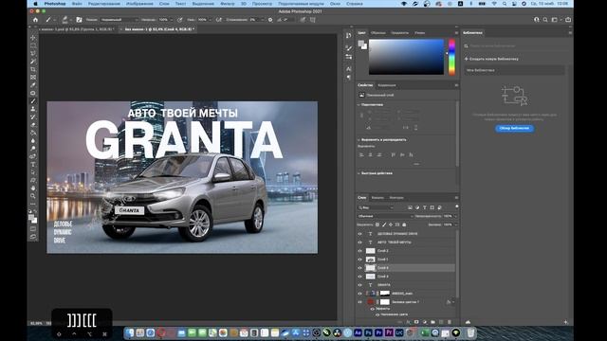Select the Frame tool
This screenshot has height=341, width=607.
pos(33,78)
